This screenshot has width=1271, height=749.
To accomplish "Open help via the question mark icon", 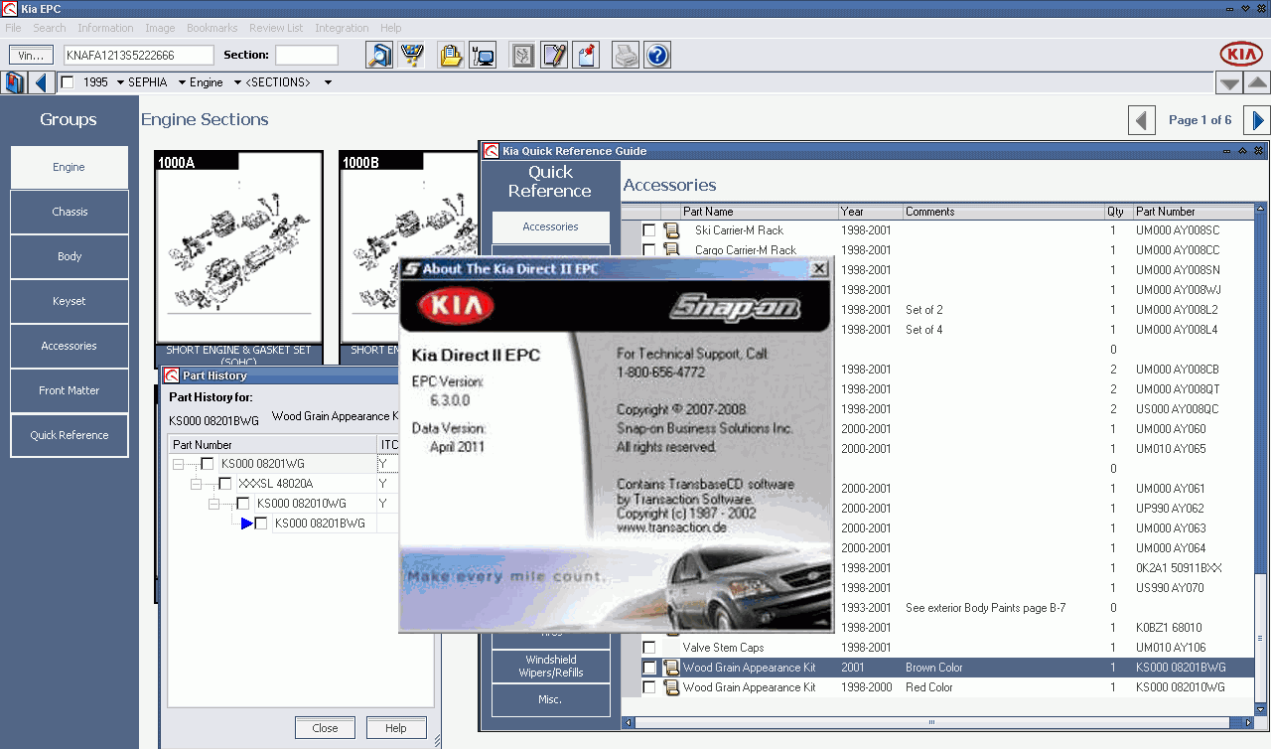I will pos(657,55).
